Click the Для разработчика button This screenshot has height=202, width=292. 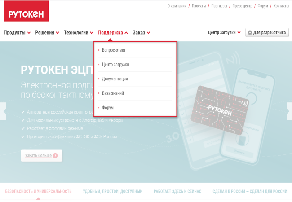pos(267,33)
